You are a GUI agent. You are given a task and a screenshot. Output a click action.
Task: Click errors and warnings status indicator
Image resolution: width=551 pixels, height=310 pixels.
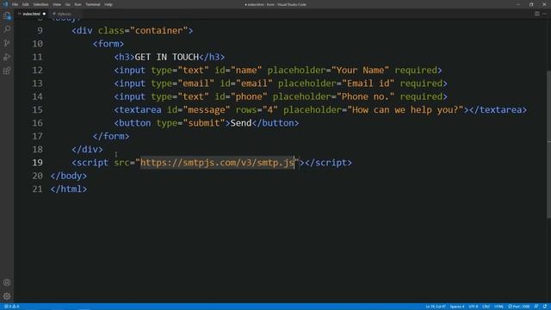[x=11, y=307]
